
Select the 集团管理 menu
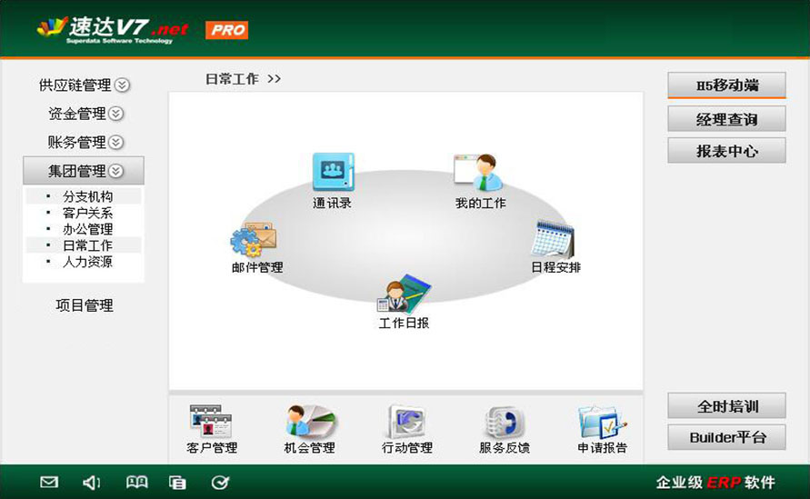[84, 171]
